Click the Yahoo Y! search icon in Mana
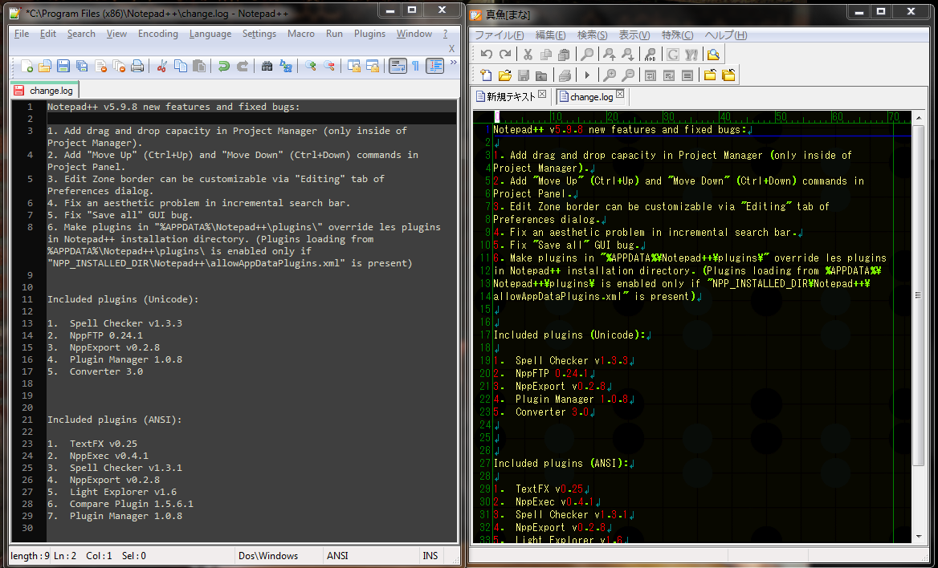This screenshot has height=568, width=938. (691, 55)
